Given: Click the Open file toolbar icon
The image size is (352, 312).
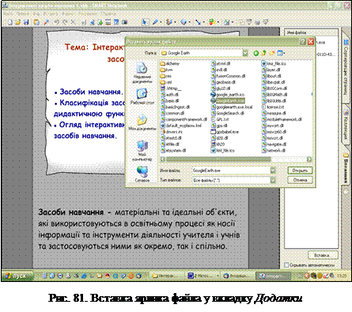Looking at the screenshot, I should pyautogui.click(x=18, y=22).
